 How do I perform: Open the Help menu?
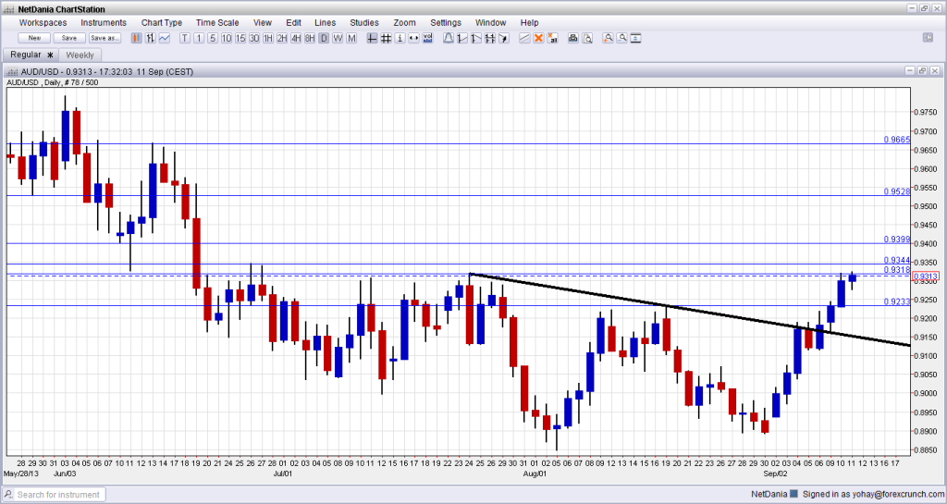point(529,22)
